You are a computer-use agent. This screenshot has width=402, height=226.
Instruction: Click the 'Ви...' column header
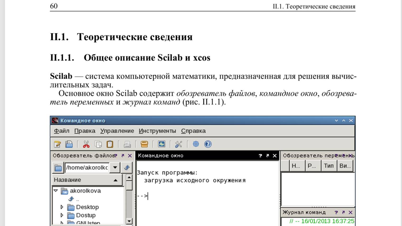[x=345, y=166]
